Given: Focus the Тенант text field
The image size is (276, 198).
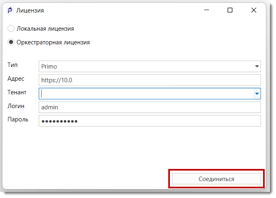Looking at the screenshot, I should (x=145, y=94).
